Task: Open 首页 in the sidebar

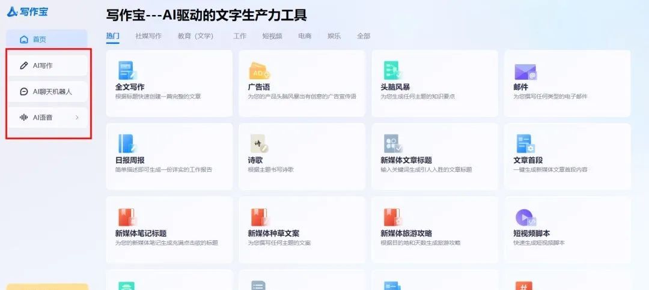Action: coord(47,39)
